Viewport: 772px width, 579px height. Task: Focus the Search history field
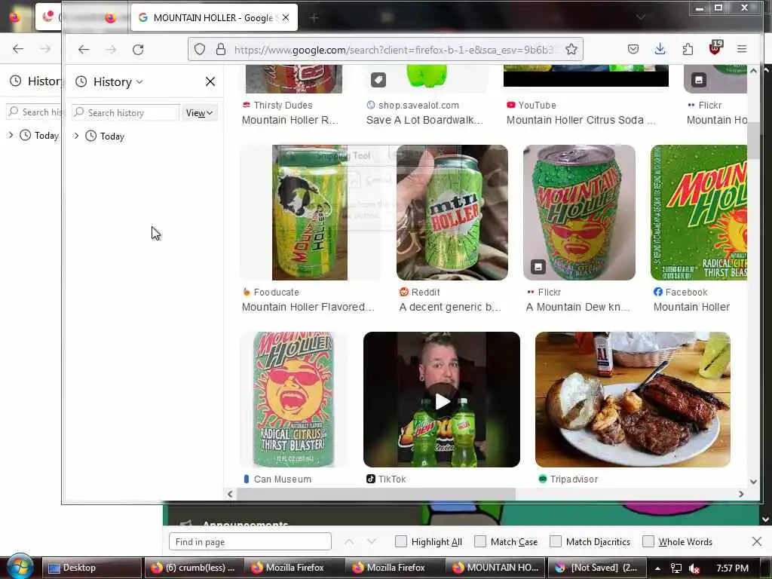click(126, 113)
